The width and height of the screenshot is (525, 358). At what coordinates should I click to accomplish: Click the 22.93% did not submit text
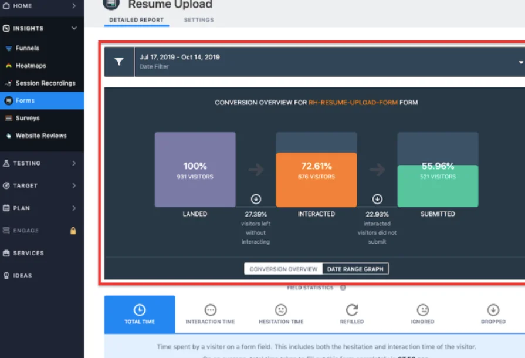coord(377,228)
